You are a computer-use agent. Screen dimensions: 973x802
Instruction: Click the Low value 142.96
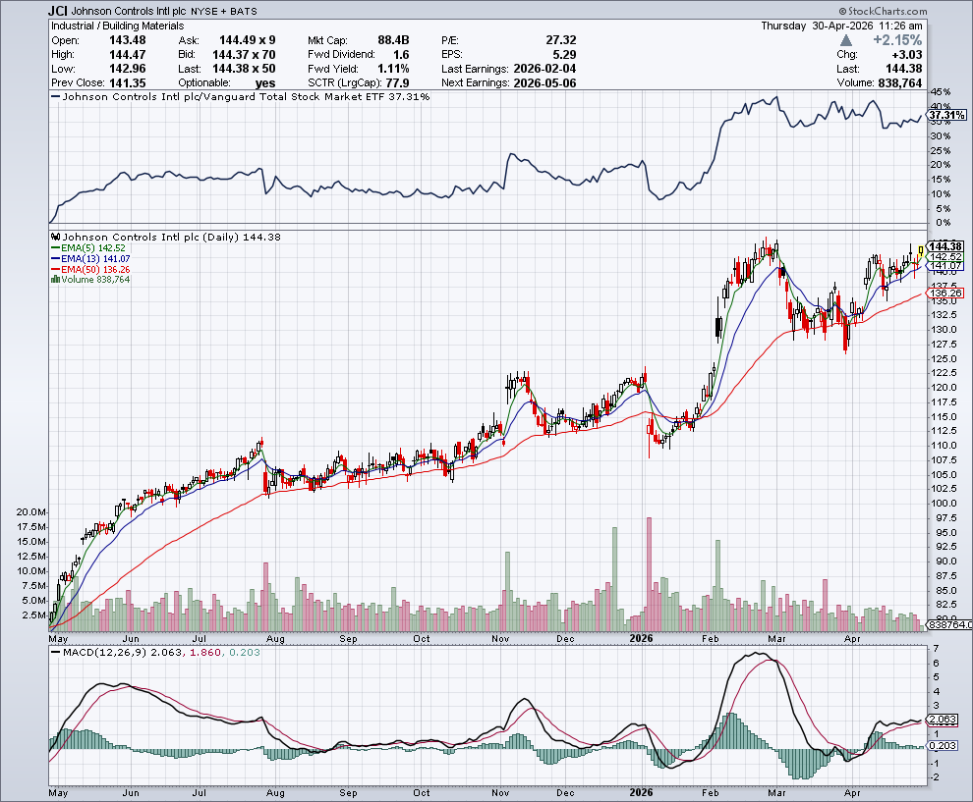click(x=127, y=69)
